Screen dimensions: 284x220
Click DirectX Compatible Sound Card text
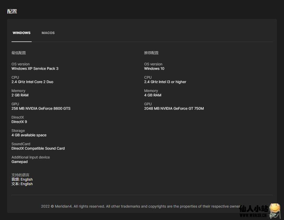[x=38, y=148]
